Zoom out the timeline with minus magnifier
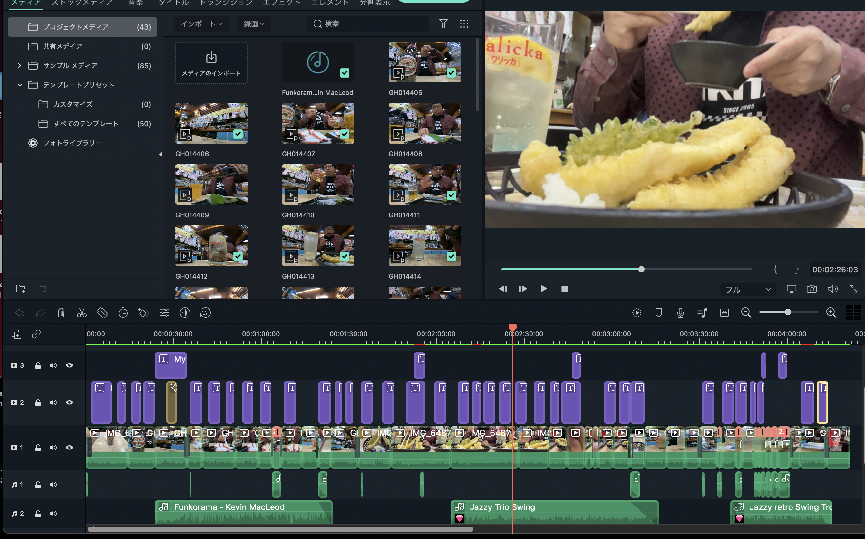The width and height of the screenshot is (865, 539). click(x=746, y=313)
